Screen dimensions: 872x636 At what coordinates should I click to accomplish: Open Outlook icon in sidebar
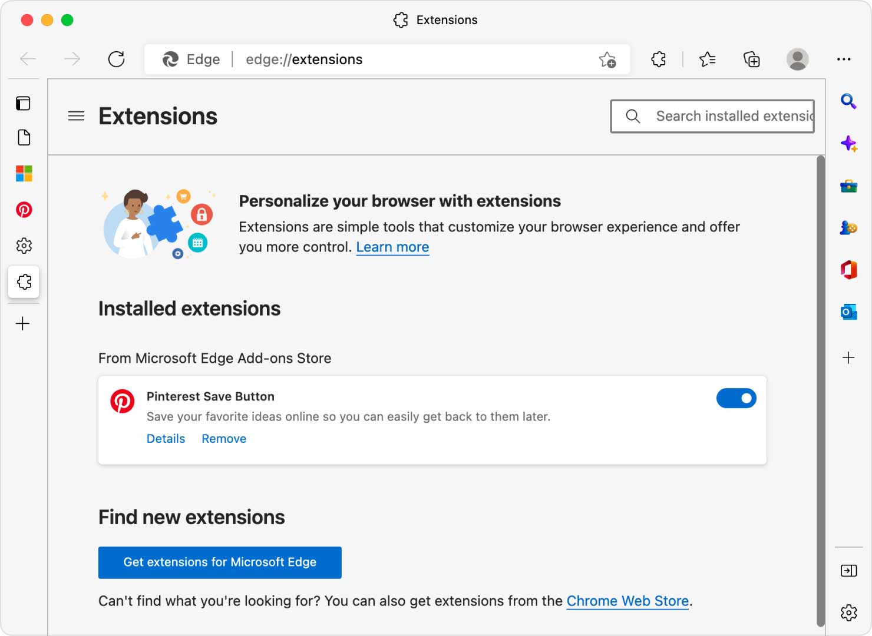pyautogui.click(x=848, y=312)
